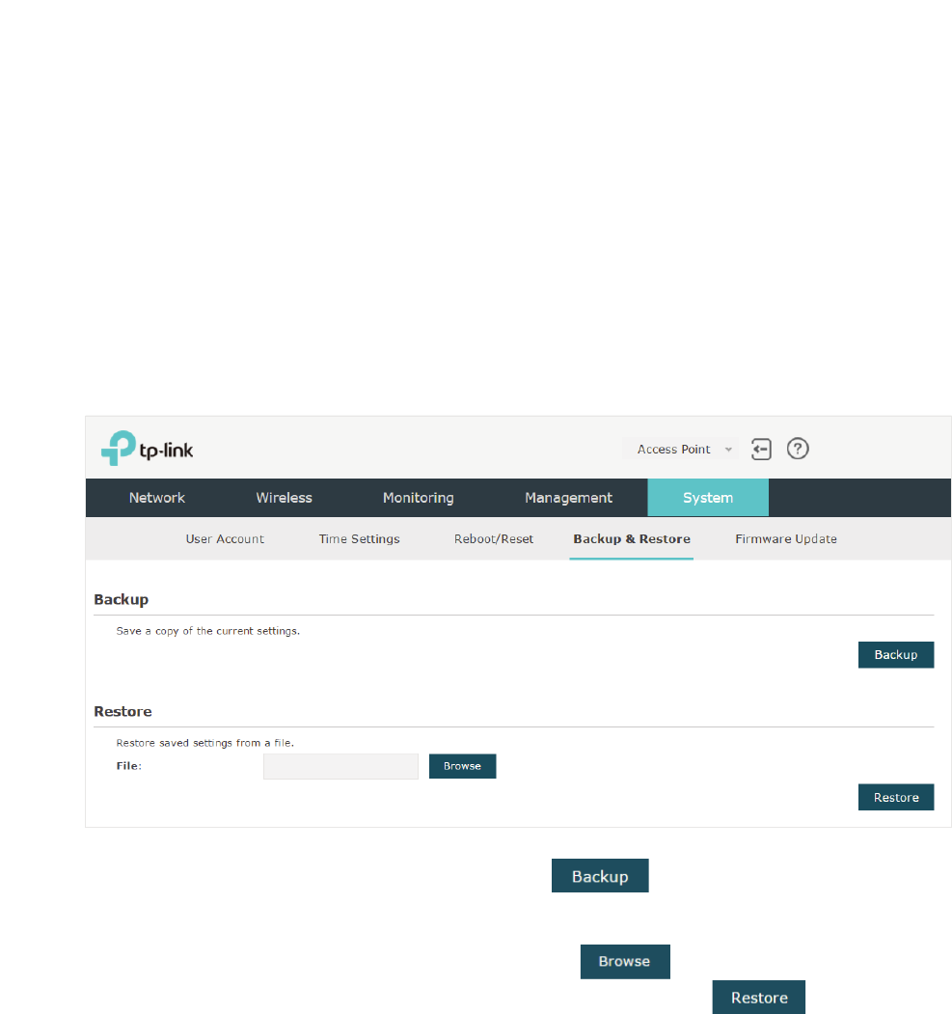Viewport: 952px width, 1014px height.
Task: Go to Time Settings sub-tab
Action: [360, 538]
